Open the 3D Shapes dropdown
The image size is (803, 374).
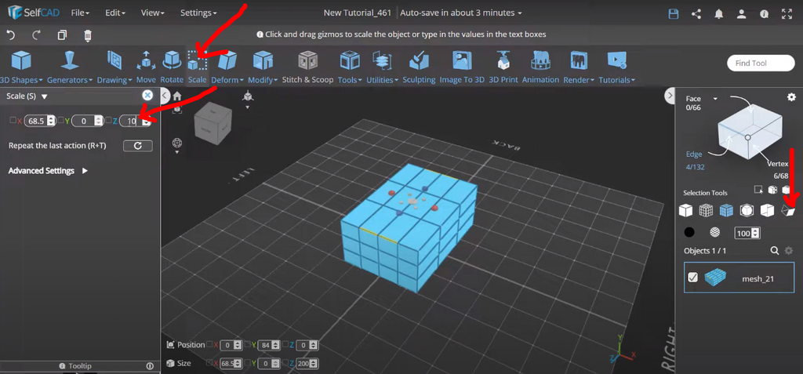pos(21,67)
